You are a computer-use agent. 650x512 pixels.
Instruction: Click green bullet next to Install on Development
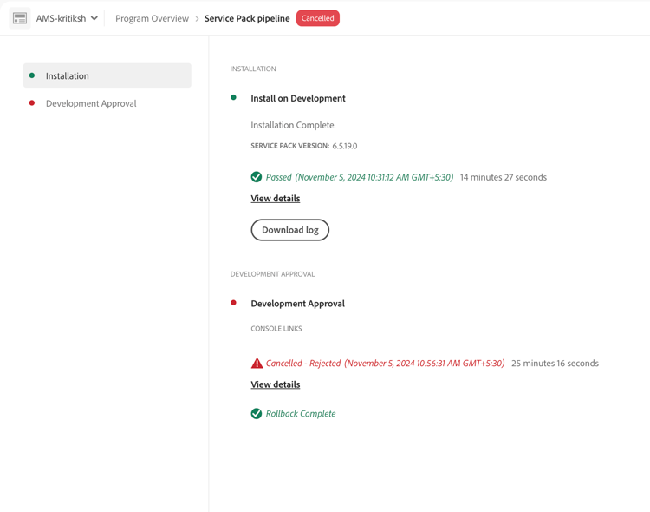(x=233, y=98)
